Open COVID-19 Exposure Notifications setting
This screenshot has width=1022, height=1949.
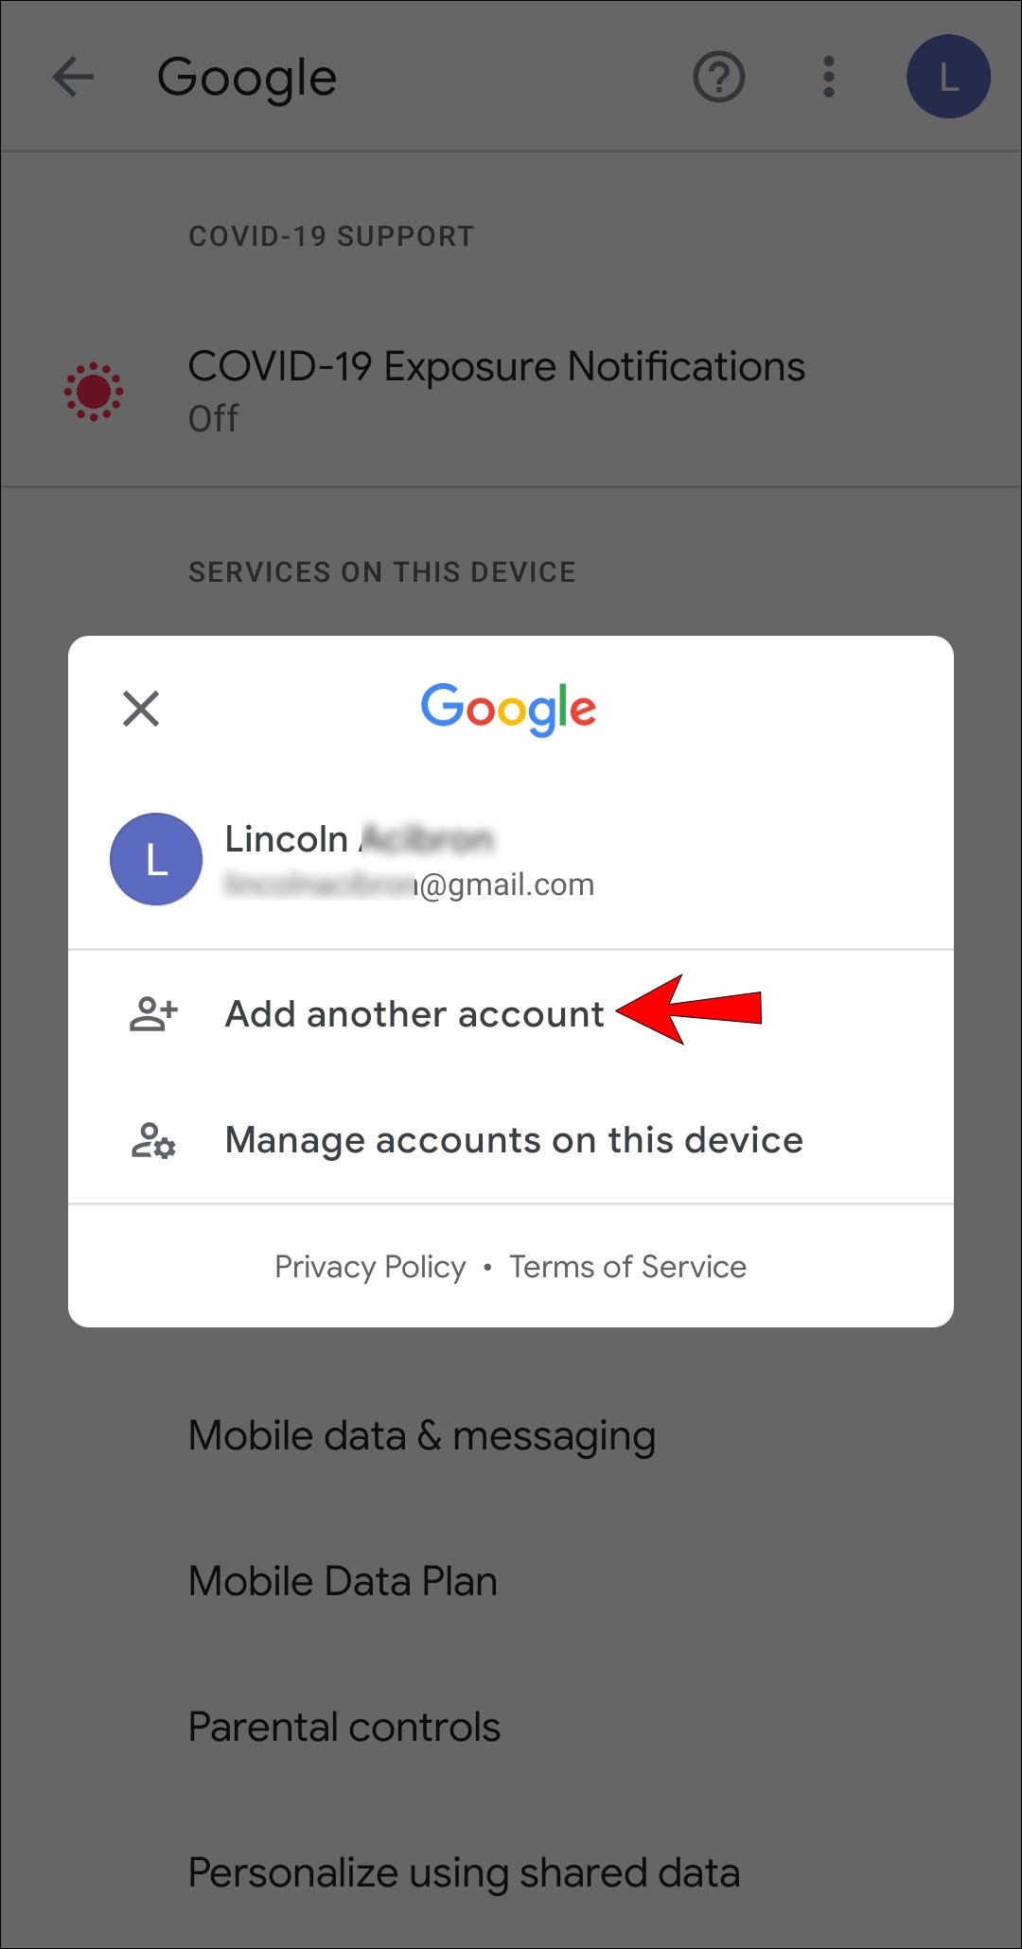[511, 391]
